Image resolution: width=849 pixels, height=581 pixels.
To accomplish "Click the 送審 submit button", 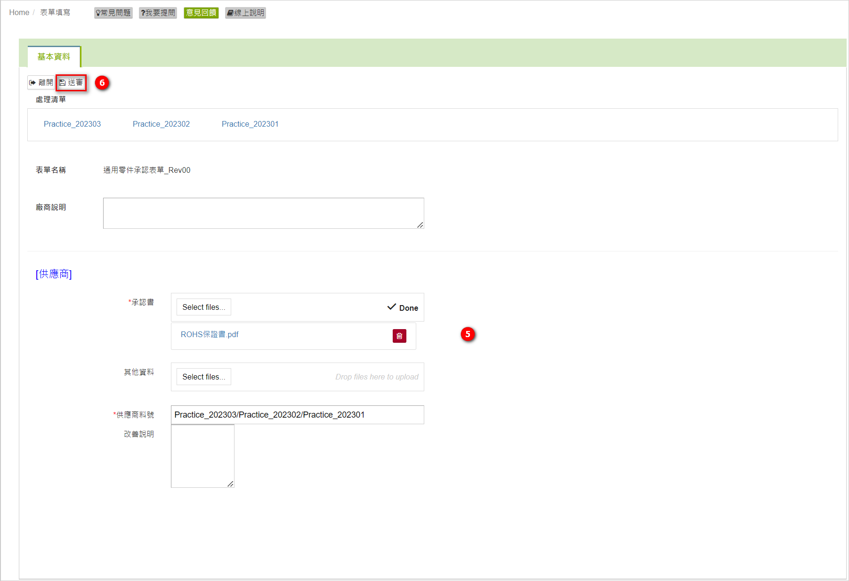I will (71, 82).
